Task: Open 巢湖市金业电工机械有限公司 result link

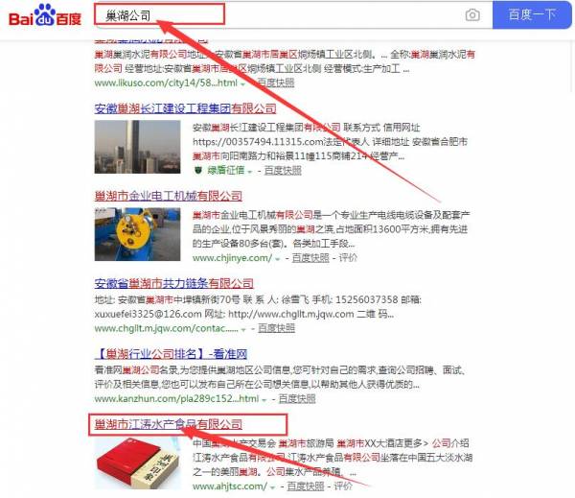Action: (x=169, y=196)
